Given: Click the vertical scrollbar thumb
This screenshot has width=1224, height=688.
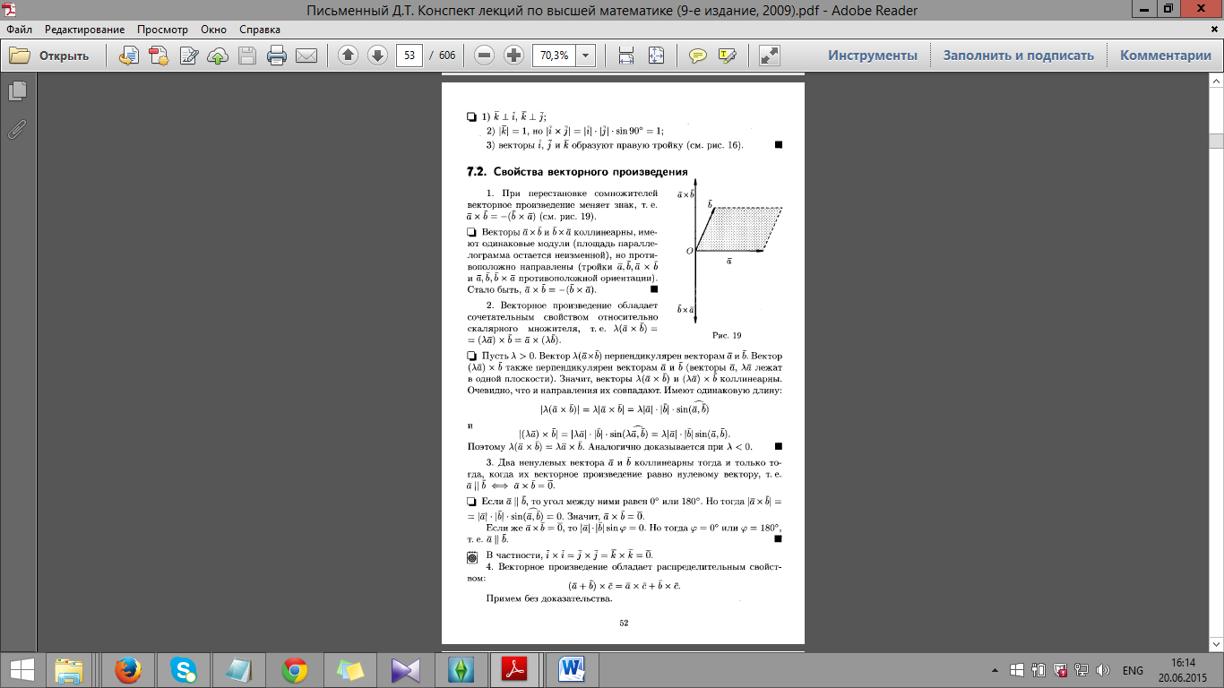Looking at the screenshot, I should point(1216,141).
